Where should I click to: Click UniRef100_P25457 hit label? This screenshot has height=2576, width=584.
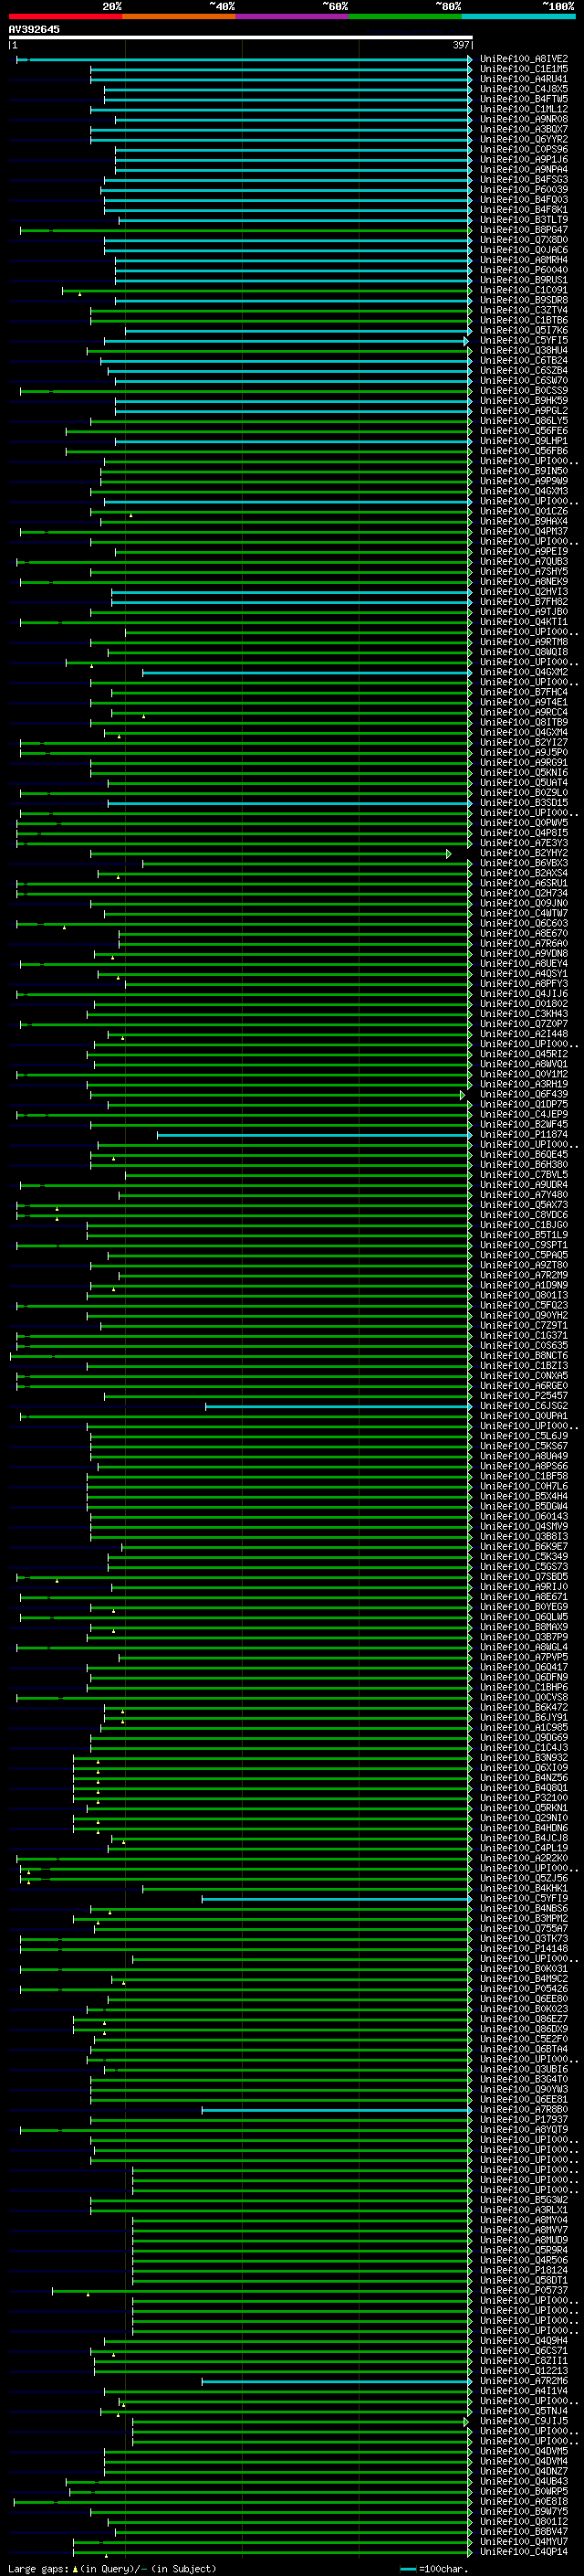pyautogui.click(x=523, y=1396)
